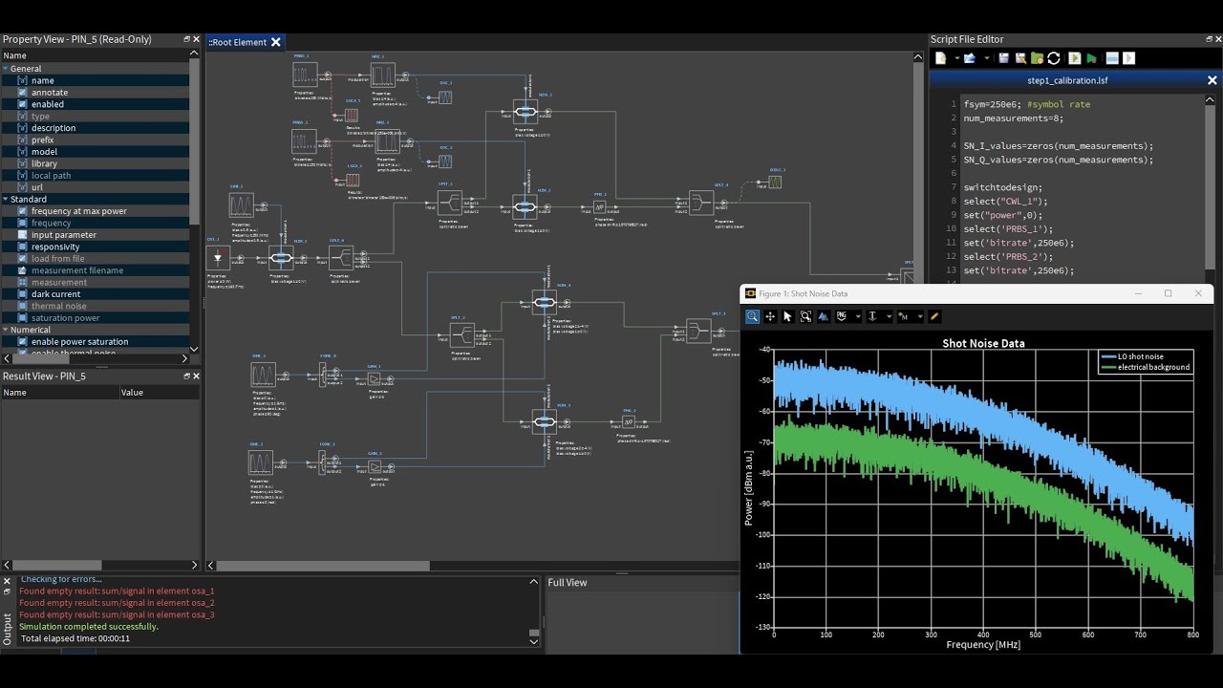
Task: Open the marker dropdown arrow in Figure 1
Action: tap(920, 316)
